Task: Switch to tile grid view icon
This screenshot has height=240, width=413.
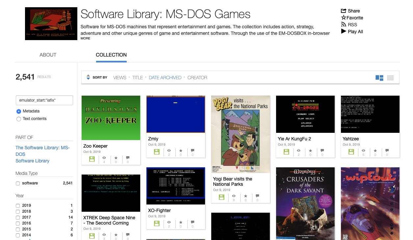Action: pyautogui.click(x=379, y=78)
